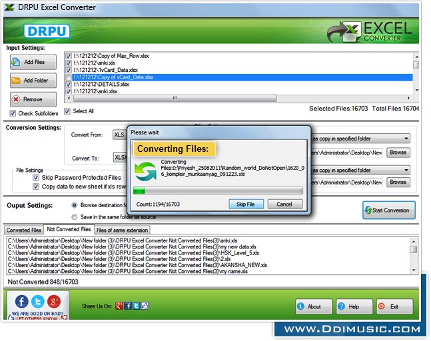The height and width of the screenshot is (341, 431).
Task: Select the not converted entry my name.xls
Action: pyautogui.click(x=128, y=271)
